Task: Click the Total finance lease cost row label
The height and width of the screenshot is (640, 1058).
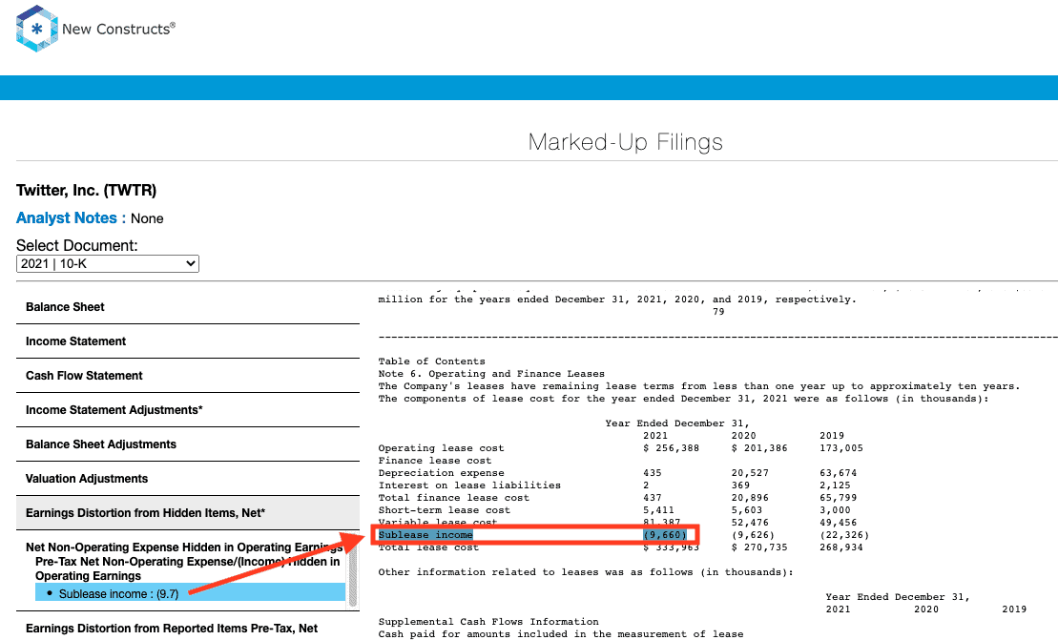Action: [x=453, y=498]
